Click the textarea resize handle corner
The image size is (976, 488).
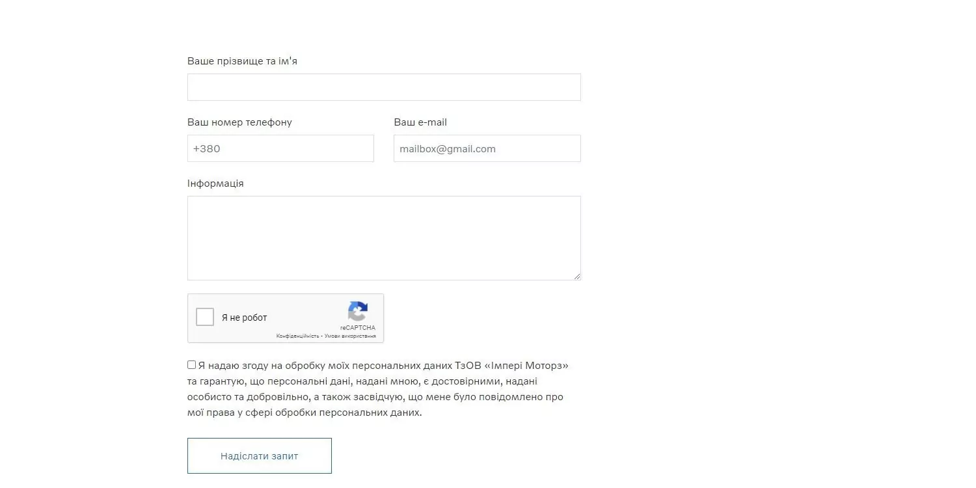click(x=577, y=277)
